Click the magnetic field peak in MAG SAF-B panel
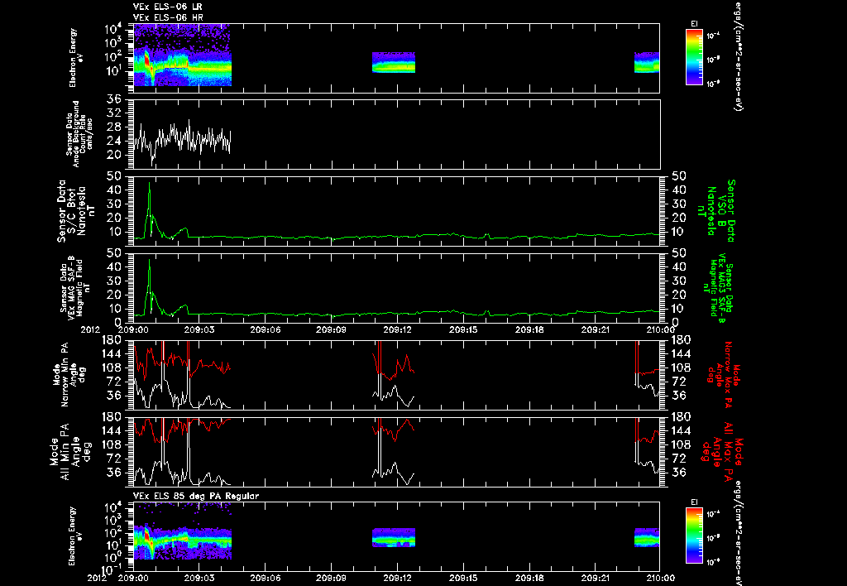847x586 pixels. point(150,262)
